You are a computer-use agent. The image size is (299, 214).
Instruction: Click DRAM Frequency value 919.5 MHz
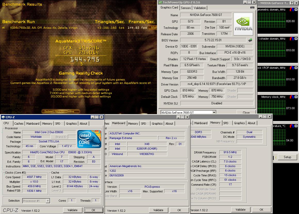pyautogui.click(x=230, y=152)
